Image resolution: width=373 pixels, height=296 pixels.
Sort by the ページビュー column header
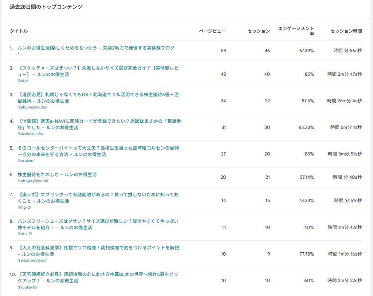pyautogui.click(x=212, y=31)
